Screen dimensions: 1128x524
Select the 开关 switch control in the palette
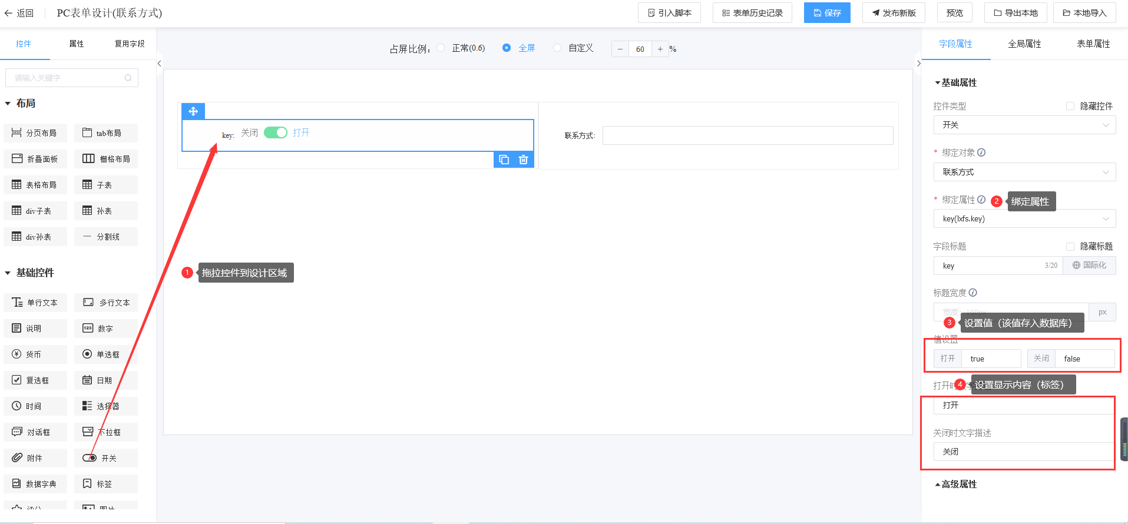click(106, 458)
